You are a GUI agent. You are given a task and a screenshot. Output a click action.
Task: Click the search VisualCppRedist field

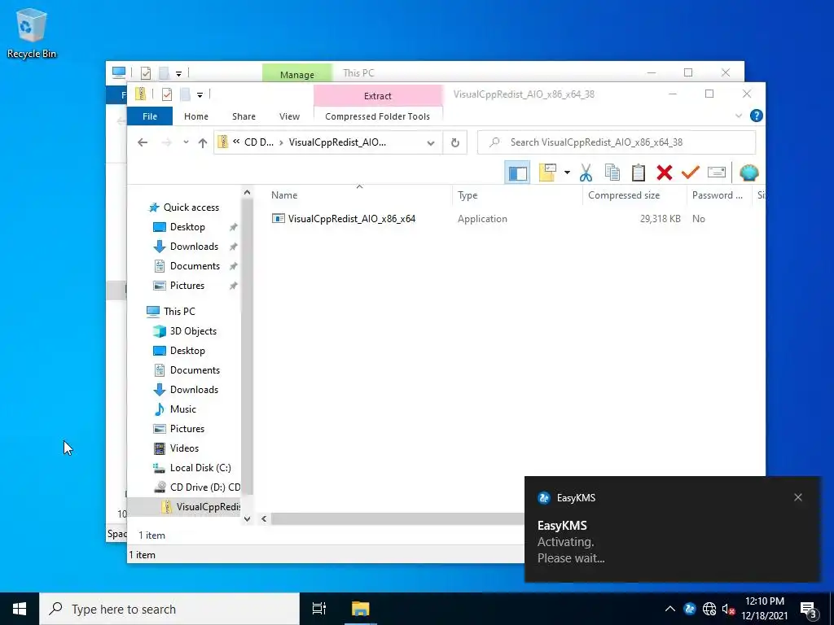[617, 142]
